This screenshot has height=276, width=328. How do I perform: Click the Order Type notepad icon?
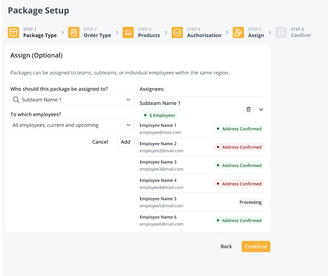tap(74, 32)
